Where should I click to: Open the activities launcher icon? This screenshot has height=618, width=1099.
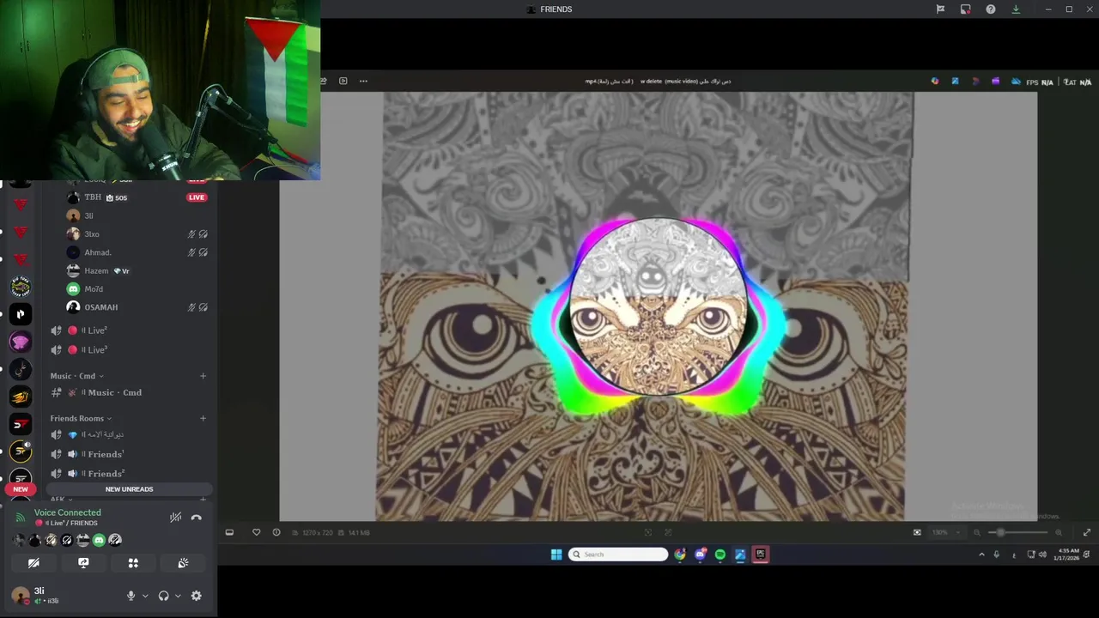133,563
